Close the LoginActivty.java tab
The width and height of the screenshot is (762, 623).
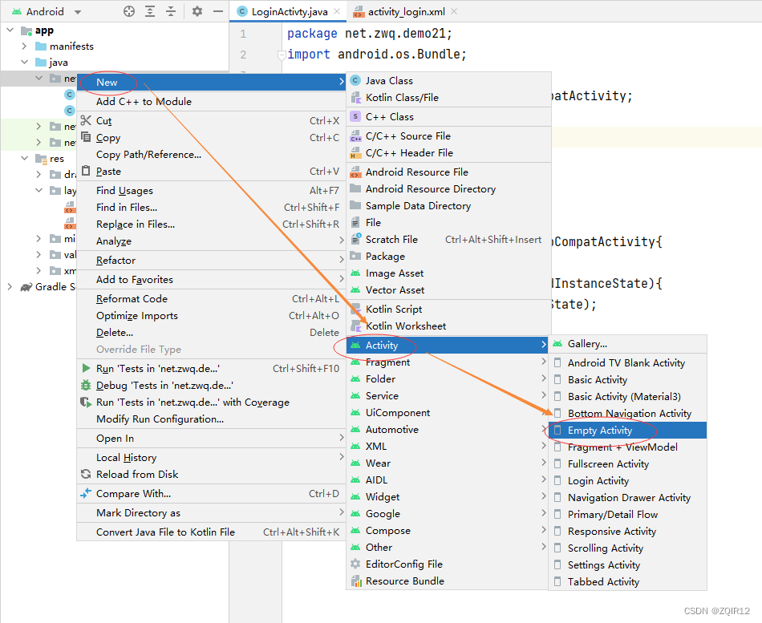click(x=337, y=11)
